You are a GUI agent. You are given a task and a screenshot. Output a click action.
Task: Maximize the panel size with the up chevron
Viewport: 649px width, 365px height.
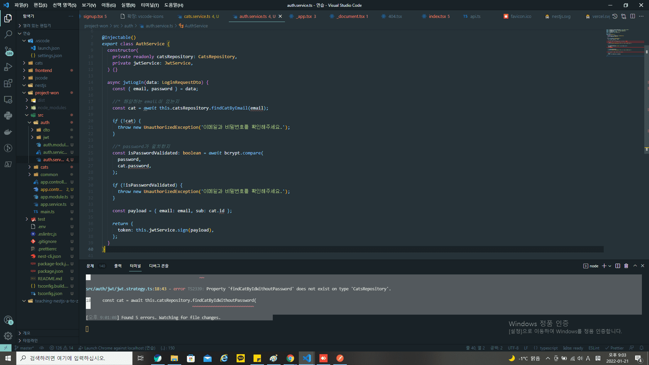635,266
